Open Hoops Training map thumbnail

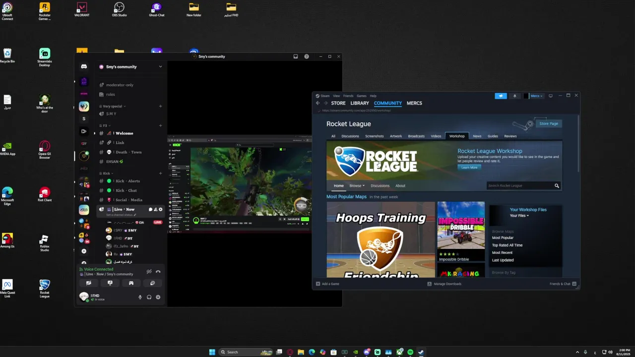click(381, 239)
